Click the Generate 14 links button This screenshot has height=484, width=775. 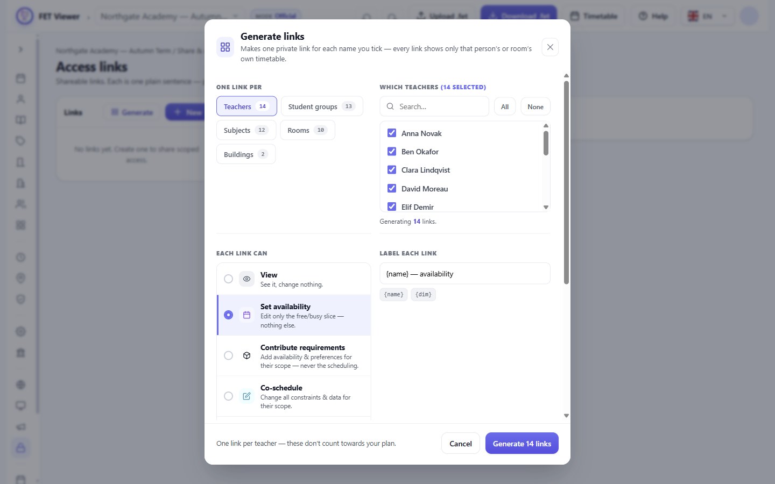coord(522,444)
